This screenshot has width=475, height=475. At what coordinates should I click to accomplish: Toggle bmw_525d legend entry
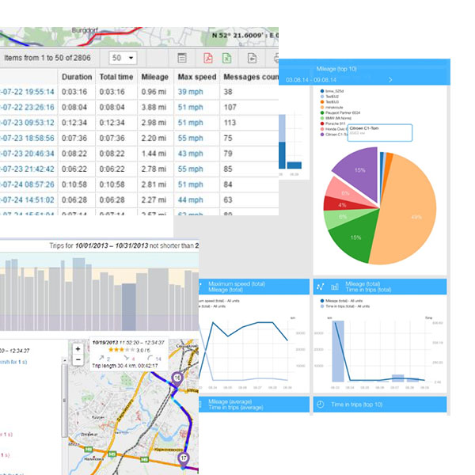click(332, 91)
